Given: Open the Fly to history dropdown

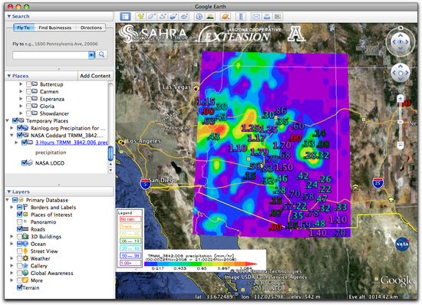Looking at the screenshot, I should tap(92, 55).
